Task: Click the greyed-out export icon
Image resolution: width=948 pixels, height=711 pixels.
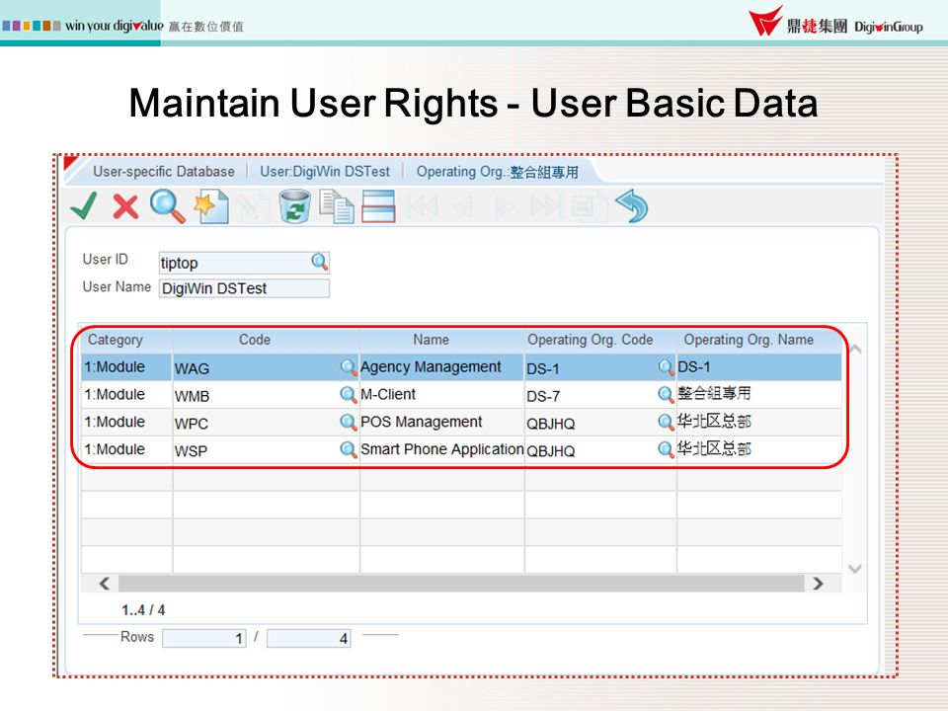Action: pos(587,206)
